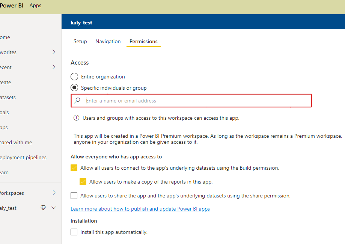This screenshot has width=345, height=244.
Task: Click the Premium workspace description paragraph
Action: (208, 139)
